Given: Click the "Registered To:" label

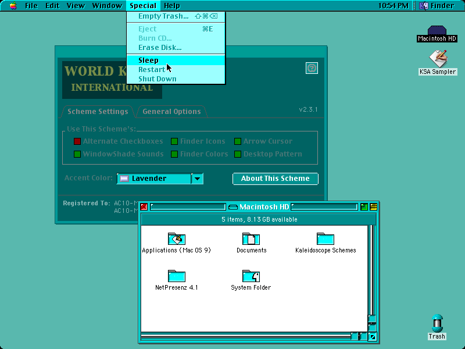Looking at the screenshot, I should (x=86, y=203).
